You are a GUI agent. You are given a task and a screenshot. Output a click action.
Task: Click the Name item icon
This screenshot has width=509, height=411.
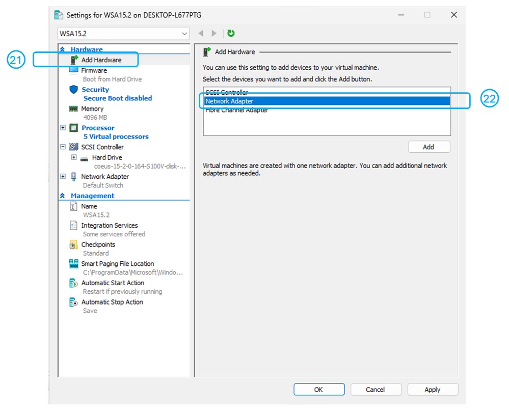pos(74,206)
